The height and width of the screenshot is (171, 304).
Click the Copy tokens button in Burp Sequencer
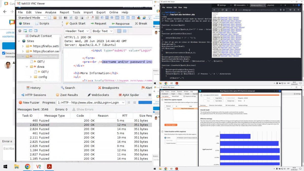(x=219, y=98)
